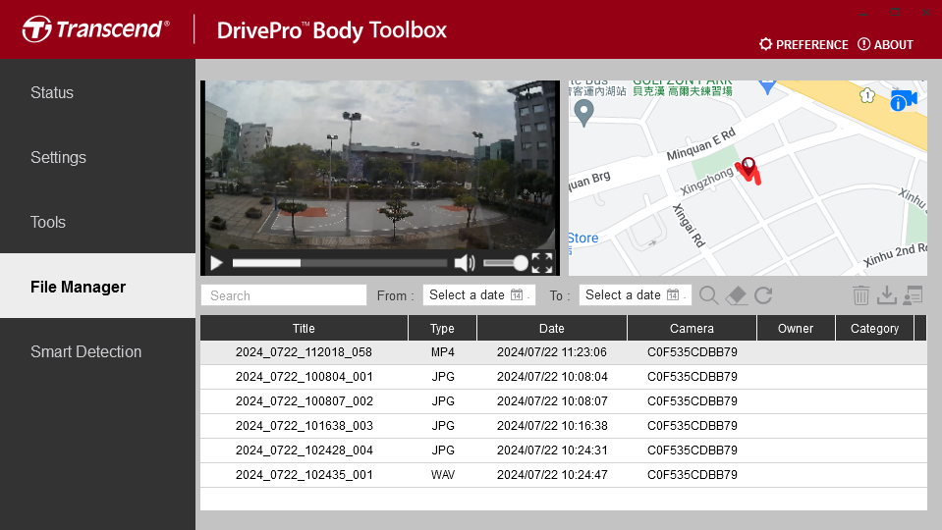The width and height of the screenshot is (942, 530).
Task: Open the From date picker
Action: [x=478, y=294]
